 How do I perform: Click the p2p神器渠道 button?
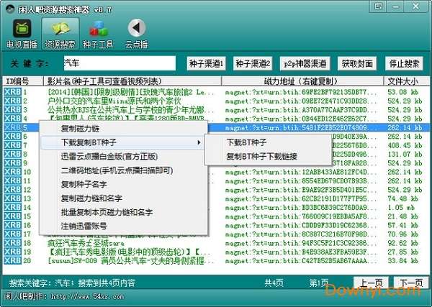point(305,64)
